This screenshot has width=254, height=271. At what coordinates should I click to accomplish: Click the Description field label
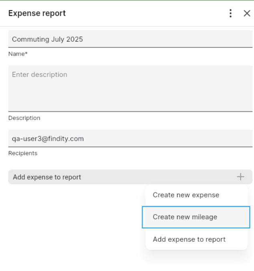24,118
